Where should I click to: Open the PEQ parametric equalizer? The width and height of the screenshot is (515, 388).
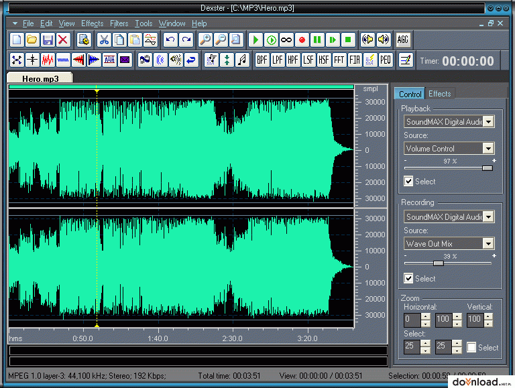coord(386,60)
